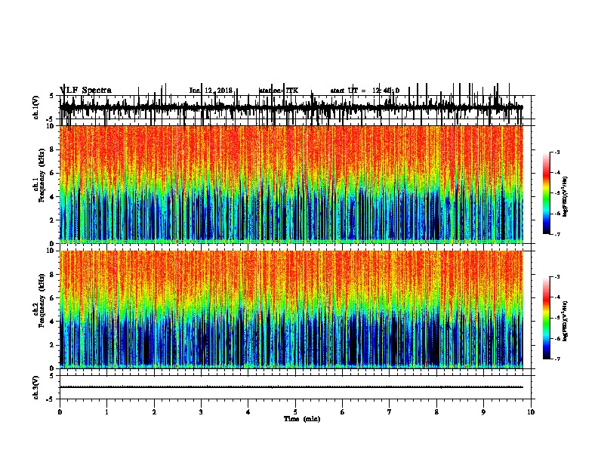Click the ch.2 "Frequency (kHz)" axis label
598x462 pixels.
tap(42, 300)
